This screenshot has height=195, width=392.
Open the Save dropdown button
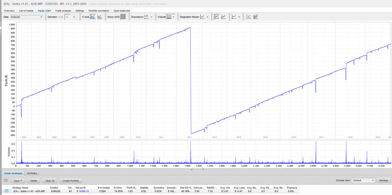pos(18,180)
